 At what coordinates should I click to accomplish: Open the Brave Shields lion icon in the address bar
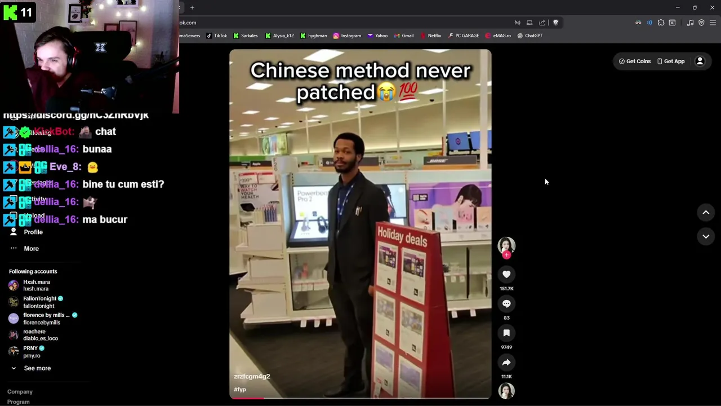click(x=555, y=23)
